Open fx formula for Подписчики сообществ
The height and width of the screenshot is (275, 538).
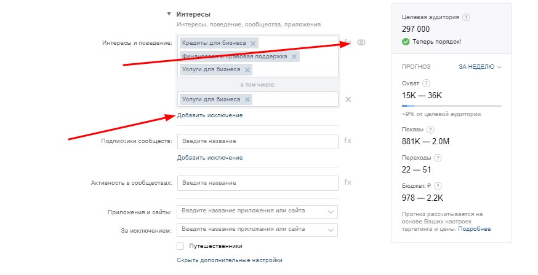pos(348,141)
